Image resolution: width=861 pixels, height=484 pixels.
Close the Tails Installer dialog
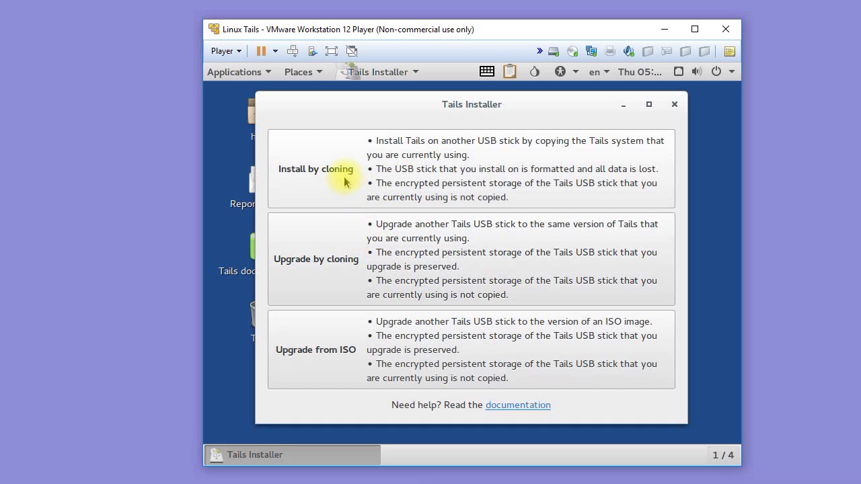coord(675,104)
